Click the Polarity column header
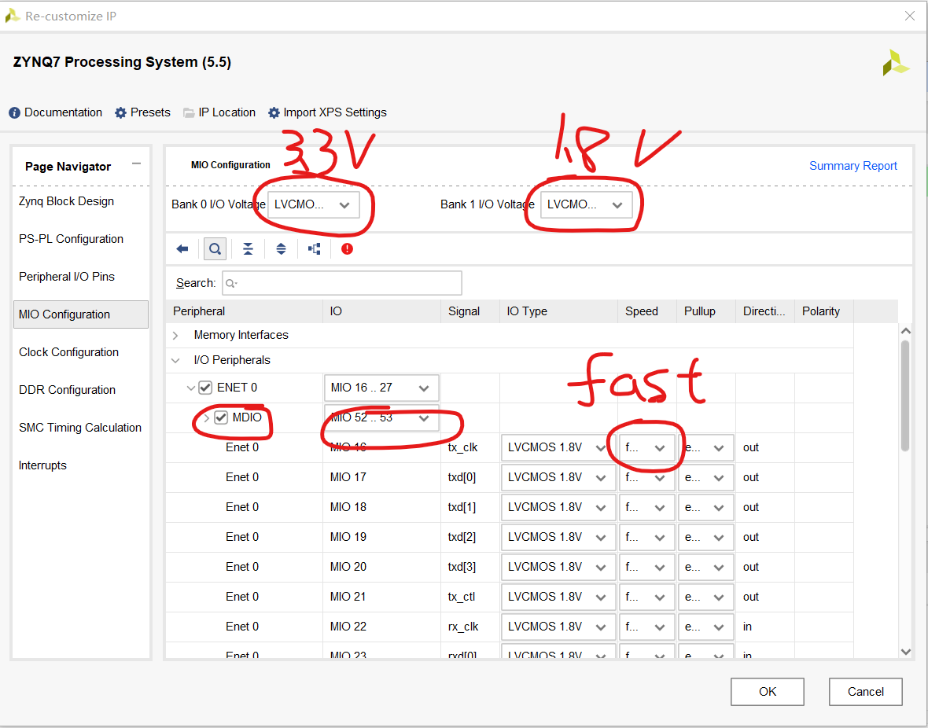This screenshot has height=728, width=928. tap(824, 311)
